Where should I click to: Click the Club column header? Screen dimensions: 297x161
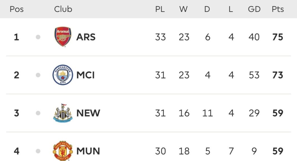[63, 9]
